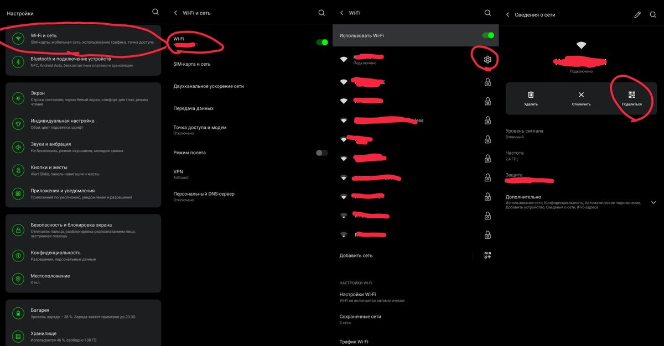Search within the Wi-Fi и сеть screen
The width and height of the screenshot is (664, 346).
pos(321,13)
